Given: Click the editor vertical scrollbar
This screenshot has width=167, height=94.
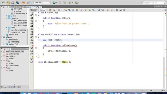Looking at the screenshot, I should coord(164,73).
